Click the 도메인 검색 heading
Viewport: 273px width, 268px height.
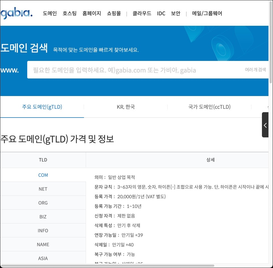24,48
